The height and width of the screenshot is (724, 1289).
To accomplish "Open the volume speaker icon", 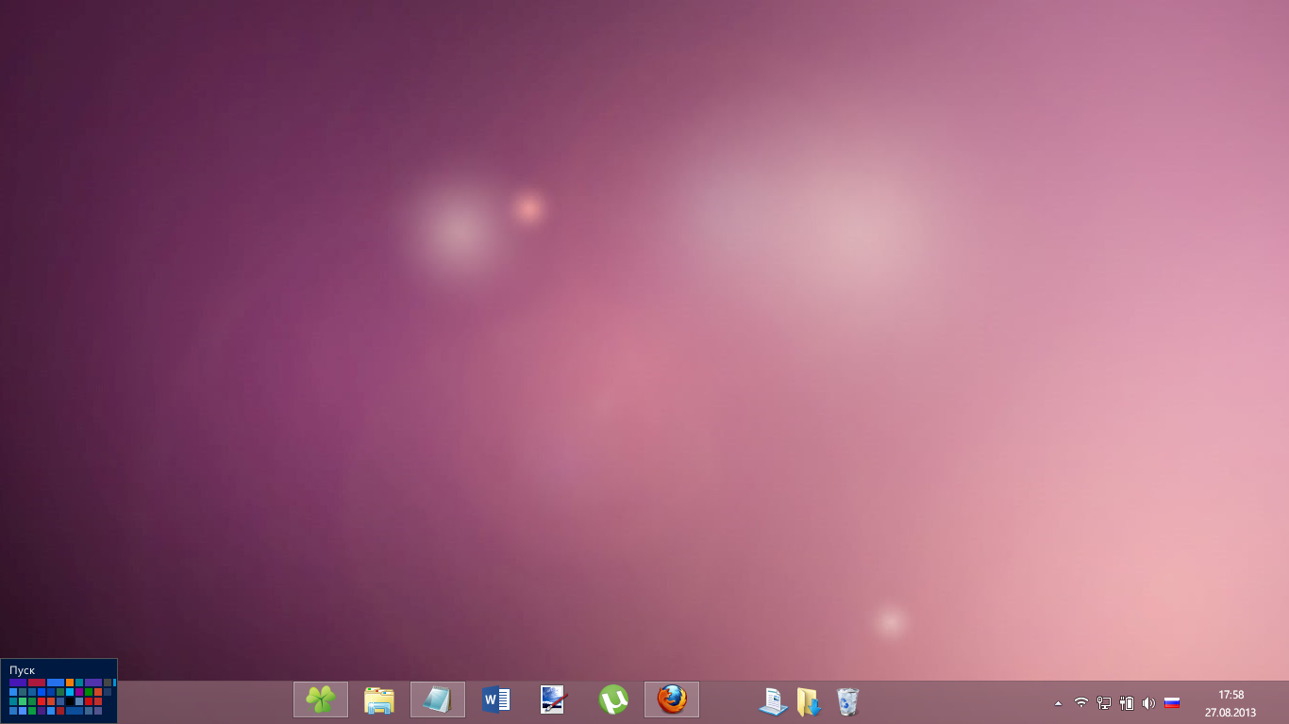I will pyautogui.click(x=1148, y=703).
